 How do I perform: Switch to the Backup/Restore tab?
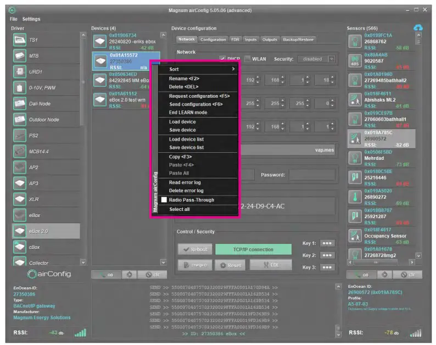298,40
